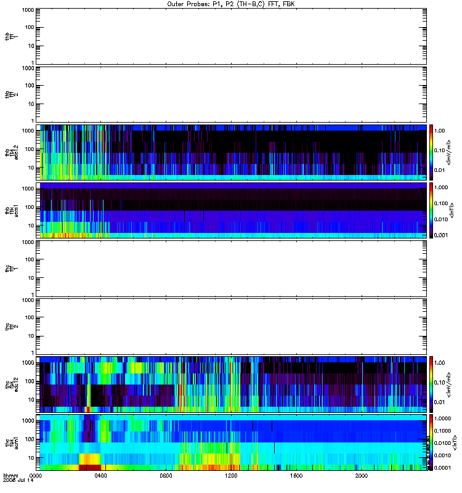Image resolution: width=462 pixels, height=493 pixels.
Task: Click the '100' tick label of thb fbk scm1 panel
Action: pos(30,207)
